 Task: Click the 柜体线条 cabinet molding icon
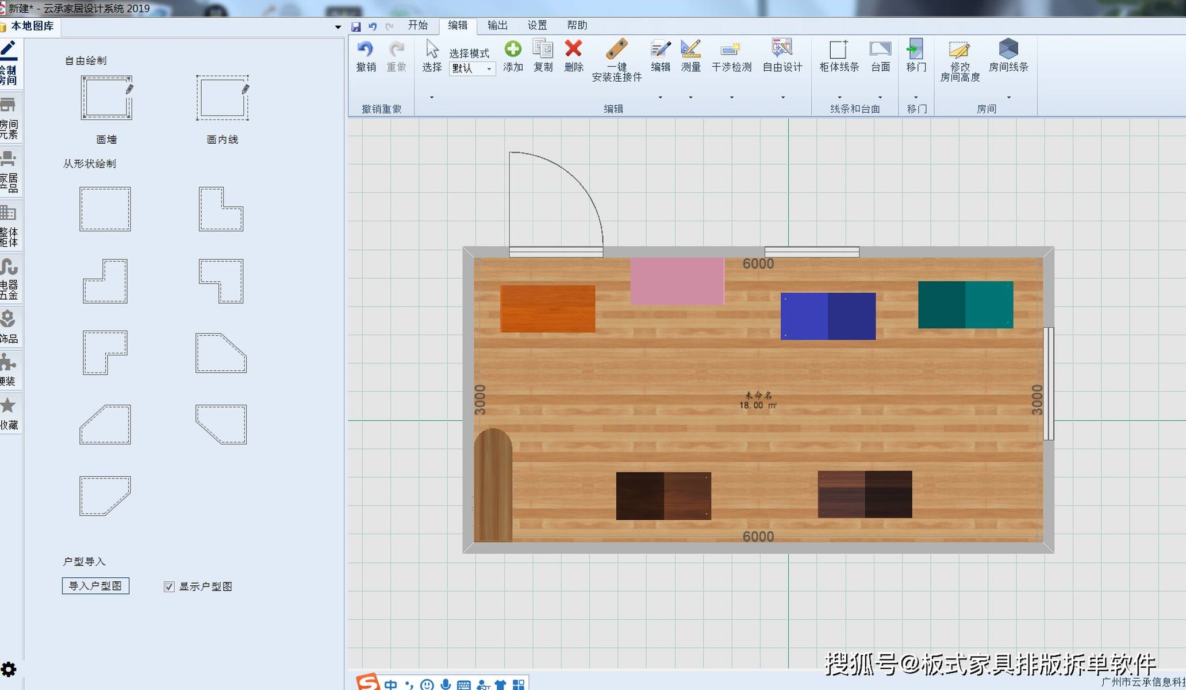[x=839, y=49]
